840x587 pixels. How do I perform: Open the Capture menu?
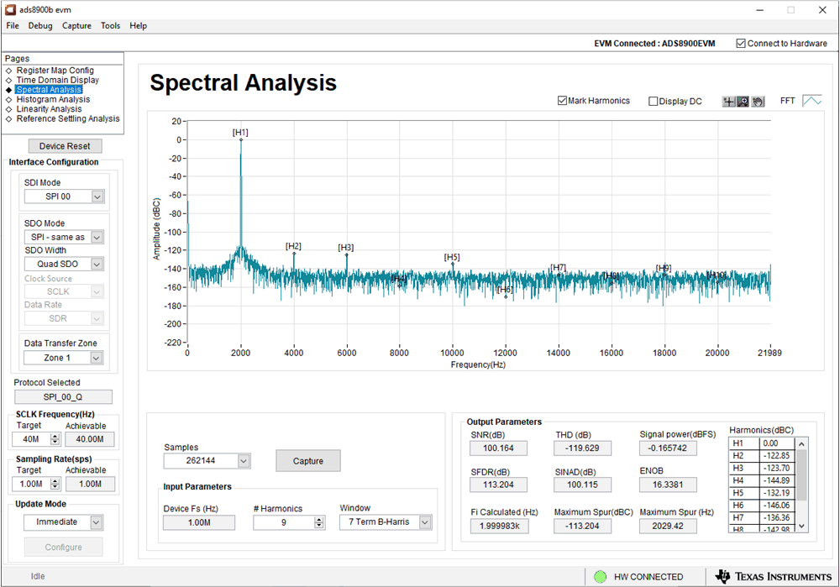76,26
